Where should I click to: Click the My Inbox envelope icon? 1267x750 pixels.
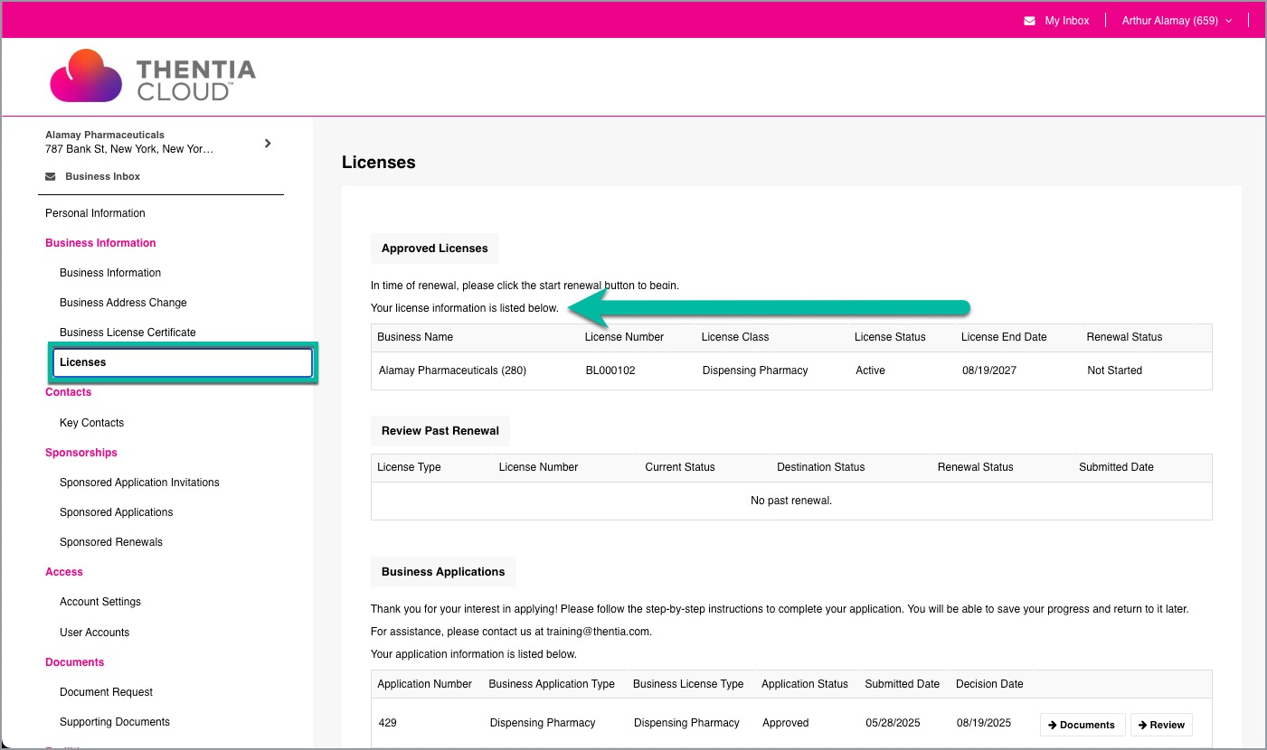point(1029,21)
